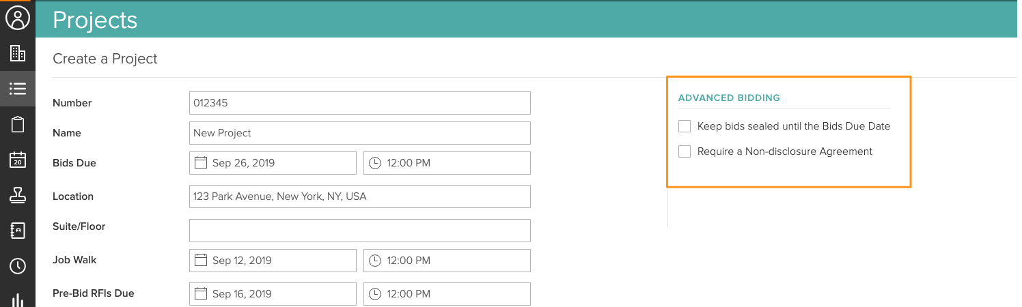1022x307 pixels.
Task: Click the Location address field
Action: (359, 196)
